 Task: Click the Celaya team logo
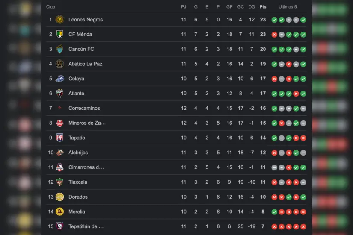pos(59,79)
